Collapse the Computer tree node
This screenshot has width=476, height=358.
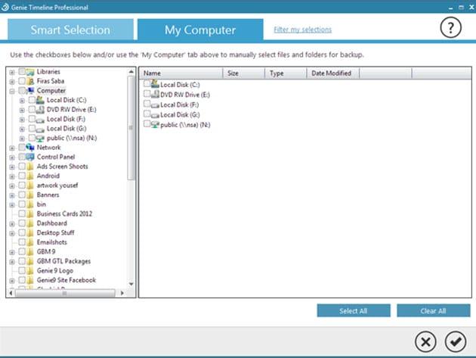click(12, 91)
